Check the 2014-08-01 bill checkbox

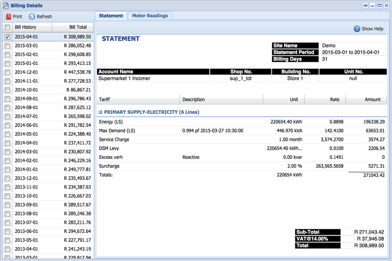click(7, 107)
